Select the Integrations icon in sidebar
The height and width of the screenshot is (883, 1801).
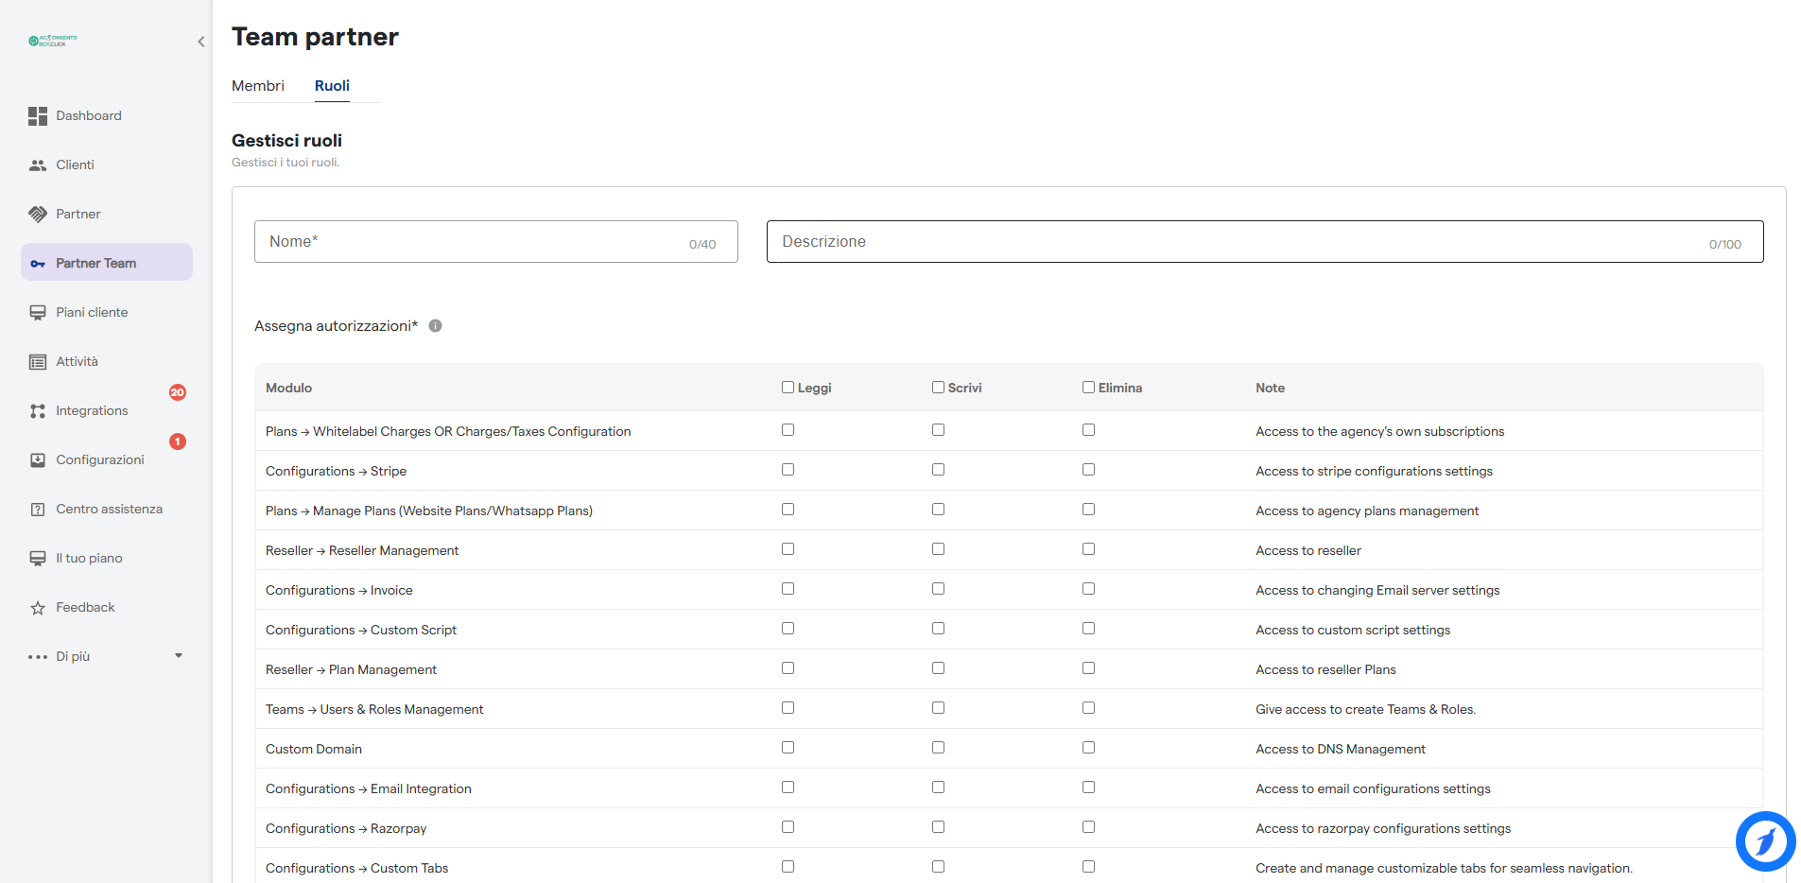[38, 411]
